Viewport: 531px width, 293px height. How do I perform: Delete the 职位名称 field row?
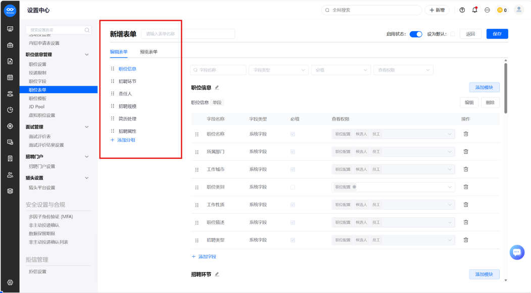coord(466,134)
